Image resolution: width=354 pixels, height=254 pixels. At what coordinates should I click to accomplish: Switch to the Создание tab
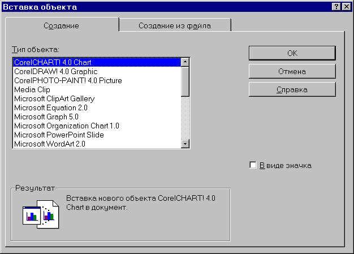61,26
